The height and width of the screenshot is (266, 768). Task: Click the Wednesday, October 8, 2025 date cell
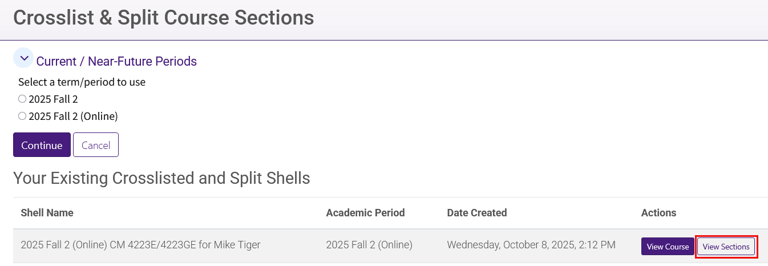pos(531,245)
